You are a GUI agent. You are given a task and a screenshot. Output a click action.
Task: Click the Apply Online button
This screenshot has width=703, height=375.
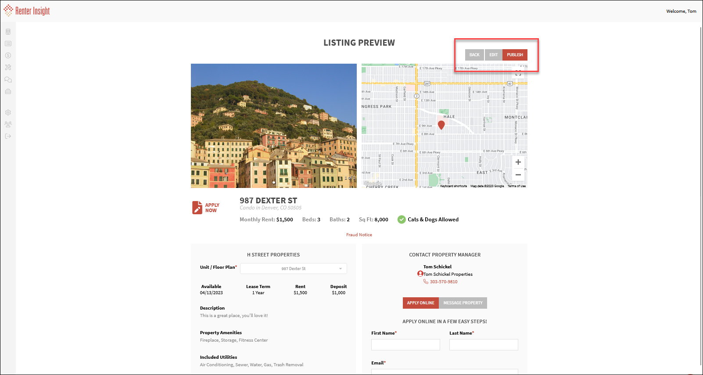coord(420,303)
